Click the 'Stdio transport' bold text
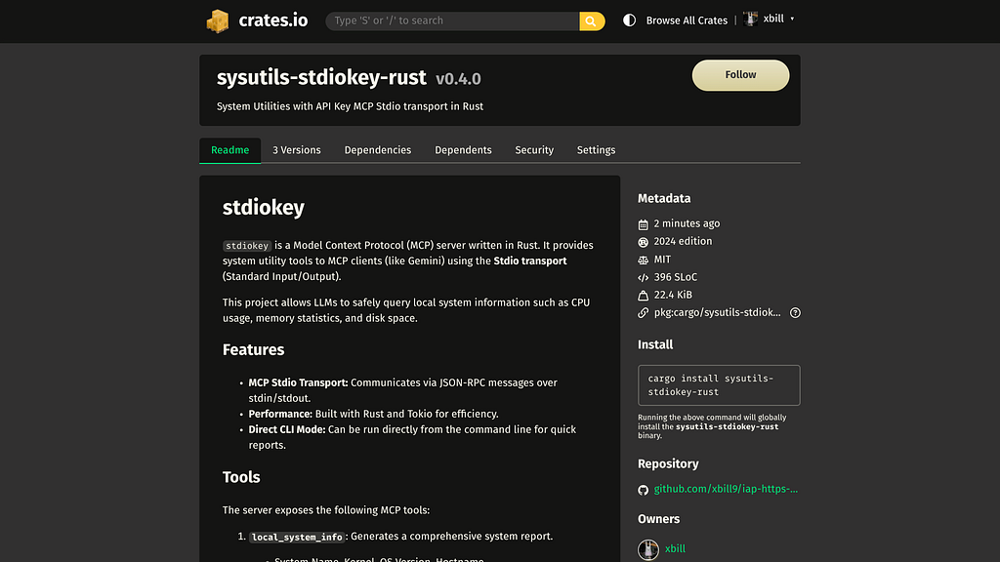Screen dimensions: 1000x562 pyautogui.click(x=530, y=261)
